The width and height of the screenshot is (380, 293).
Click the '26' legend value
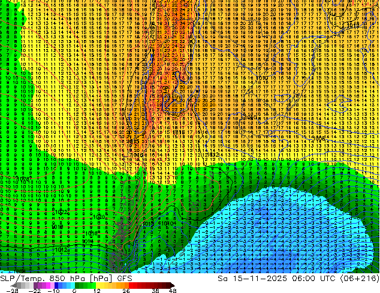coord(126,291)
